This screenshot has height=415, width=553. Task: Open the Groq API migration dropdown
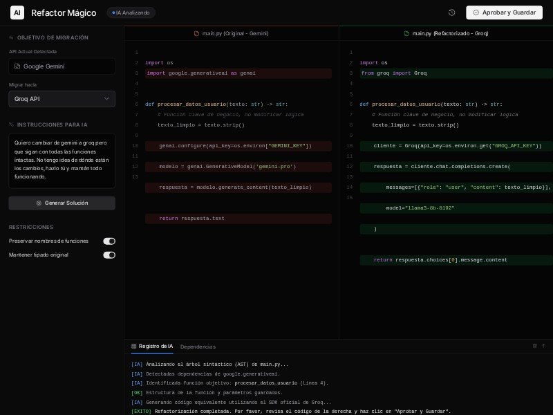[x=62, y=99]
